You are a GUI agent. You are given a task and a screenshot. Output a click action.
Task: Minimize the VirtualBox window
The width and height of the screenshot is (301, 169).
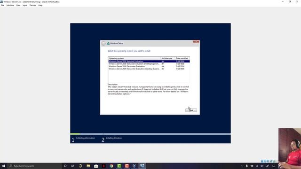coord(283,2)
